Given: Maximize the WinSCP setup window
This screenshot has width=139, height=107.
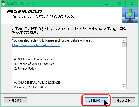Looking at the screenshot, I should tap(119, 4).
